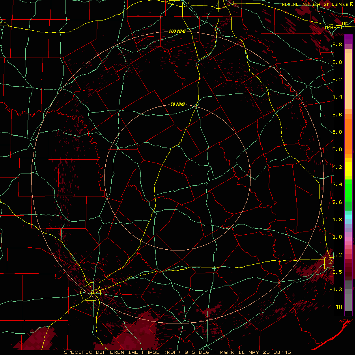Click the 100 NMI range ring label

pyautogui.click(x=177, y=31)
